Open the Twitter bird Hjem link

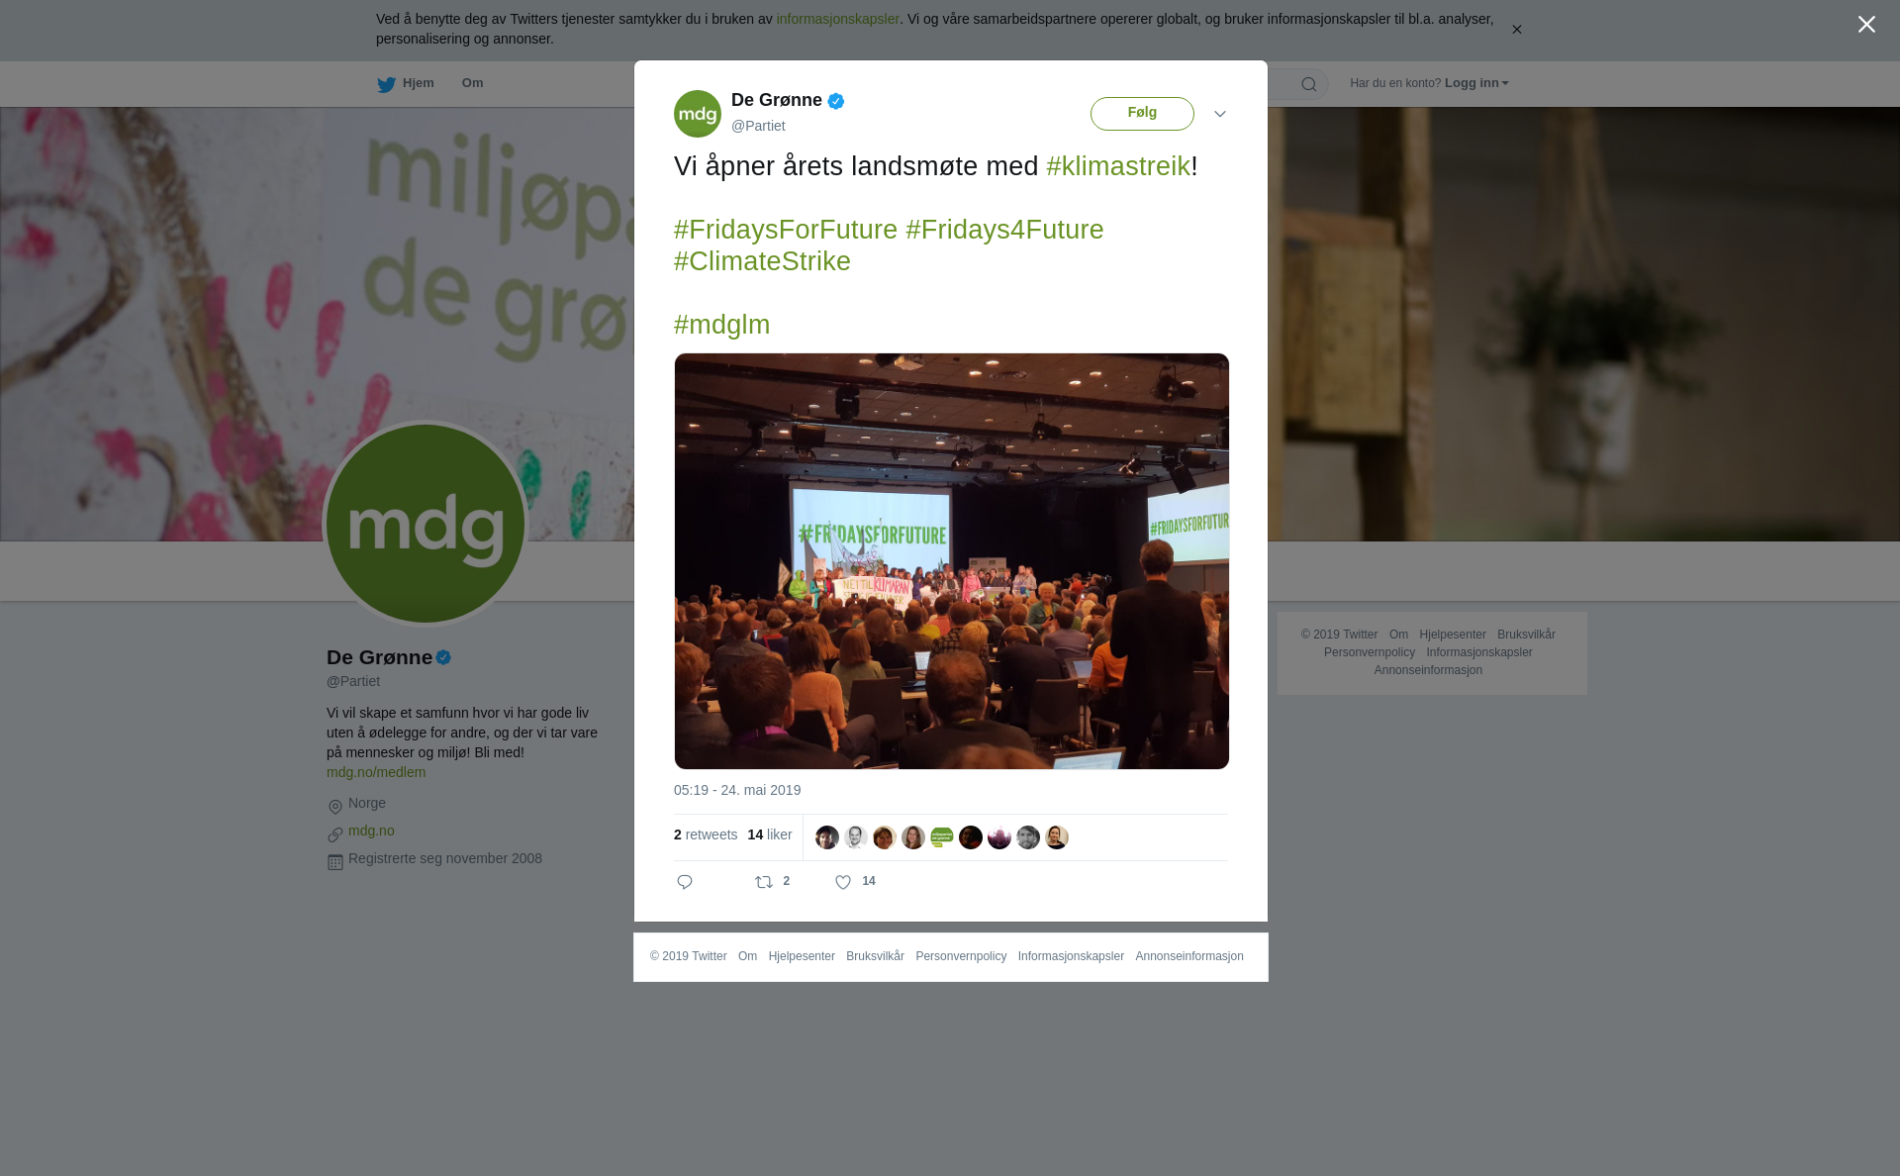coord(406,84)
